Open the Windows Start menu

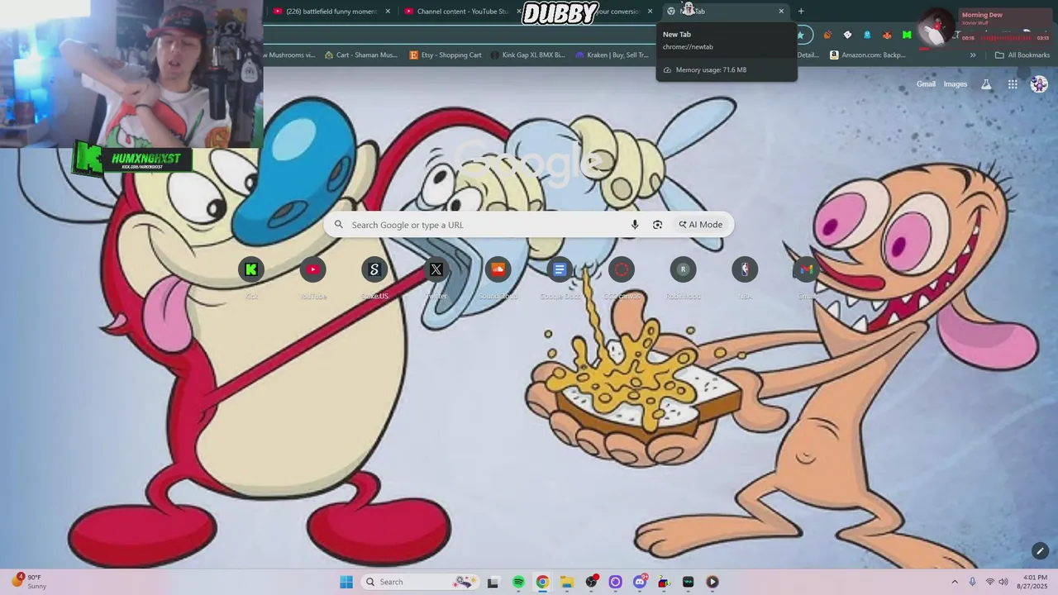coord(346,582)
